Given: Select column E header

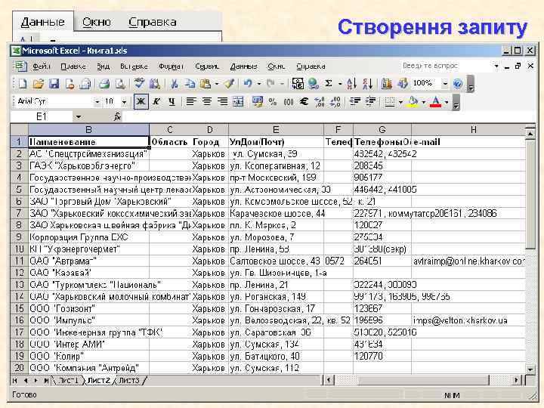Looking at the screenshot, I should point(276,130).
